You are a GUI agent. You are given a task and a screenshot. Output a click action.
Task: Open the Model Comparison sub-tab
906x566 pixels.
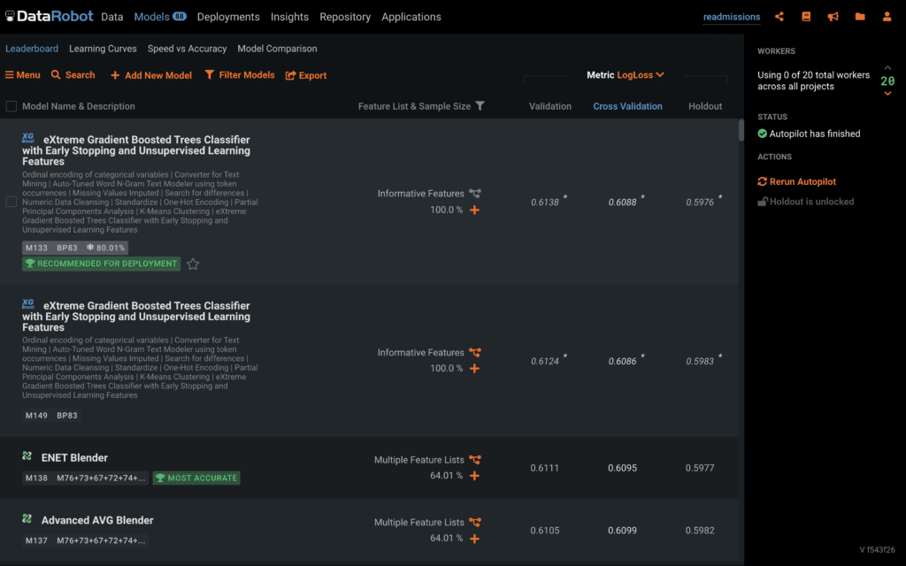(x=277, y=49)
